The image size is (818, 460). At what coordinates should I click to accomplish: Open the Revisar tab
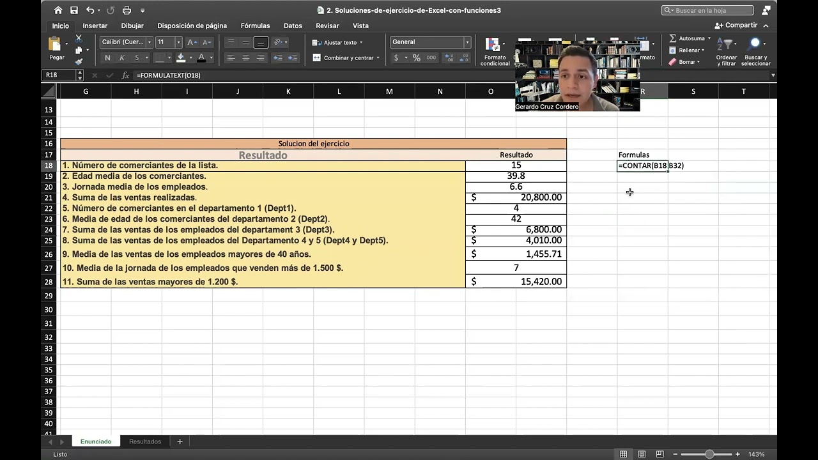click(327, 26)
